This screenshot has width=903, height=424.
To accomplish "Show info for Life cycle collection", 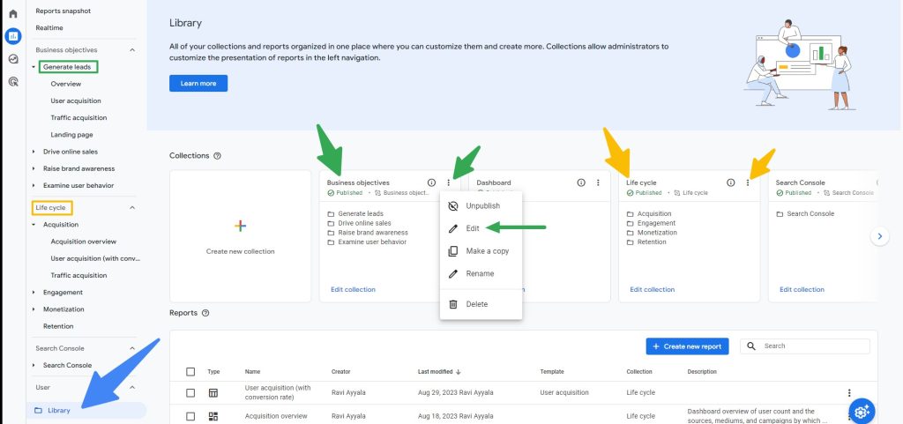I will 731,182.
